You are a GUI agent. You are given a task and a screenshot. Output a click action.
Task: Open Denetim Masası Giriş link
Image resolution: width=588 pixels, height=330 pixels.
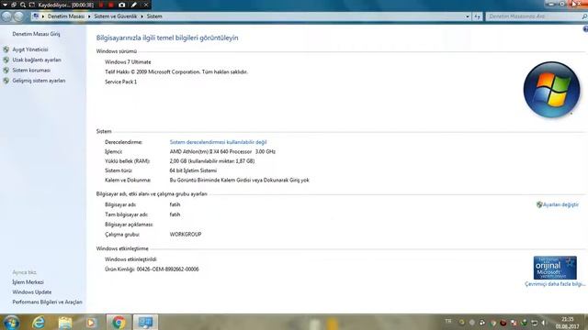pyautogui.click(x=36, y=34)
